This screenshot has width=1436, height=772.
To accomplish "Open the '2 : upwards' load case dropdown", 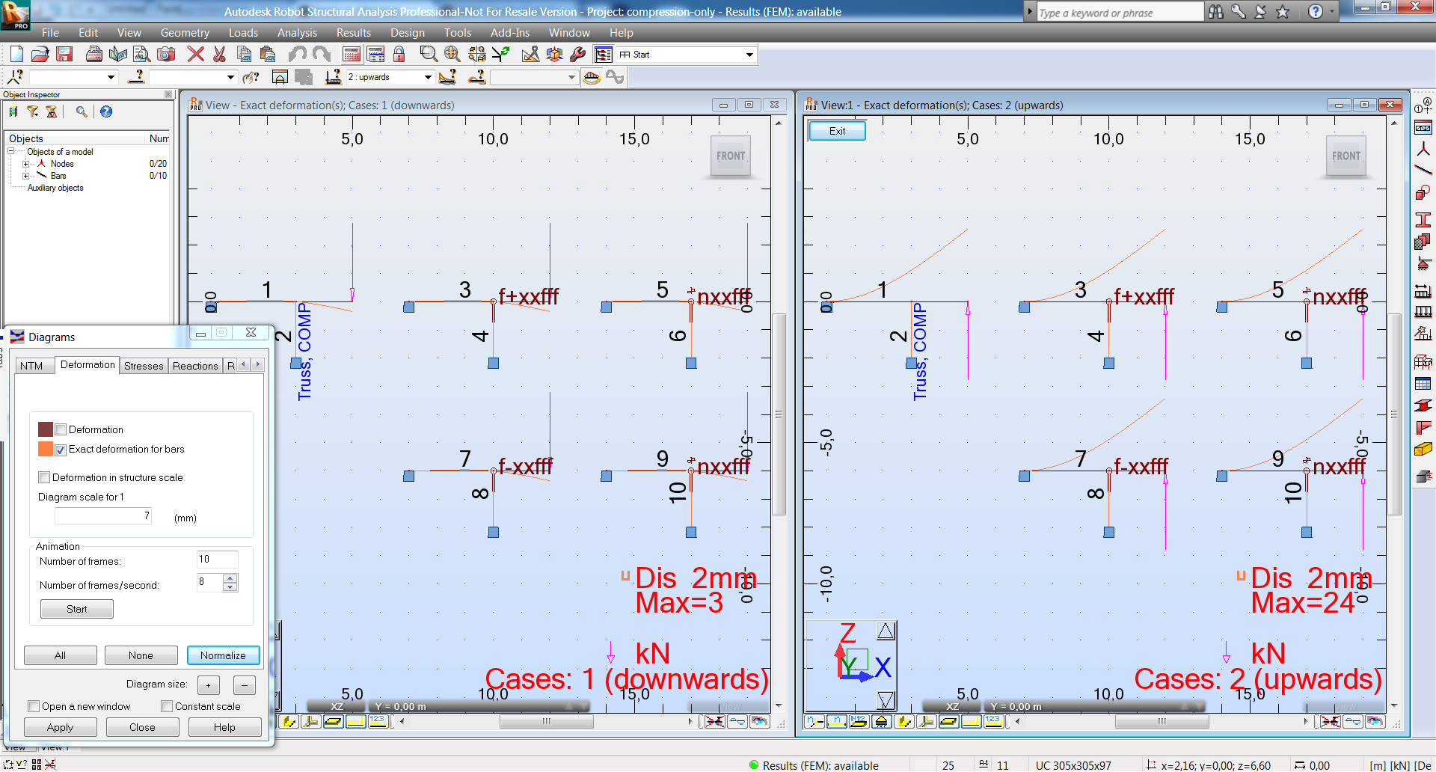I will (428, 76).
